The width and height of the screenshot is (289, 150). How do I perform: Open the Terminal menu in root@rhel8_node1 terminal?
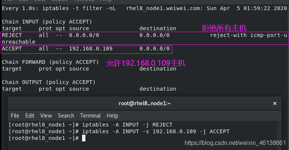(x=90, y=116)
